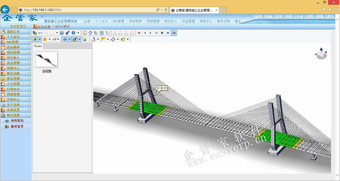Toggle the checkbox beside 系统设置 in sidebar
The image size is (340, 181).
29,110
